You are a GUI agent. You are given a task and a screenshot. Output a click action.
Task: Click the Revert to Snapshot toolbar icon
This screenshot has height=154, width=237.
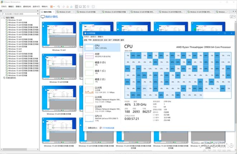click(68, 7)
